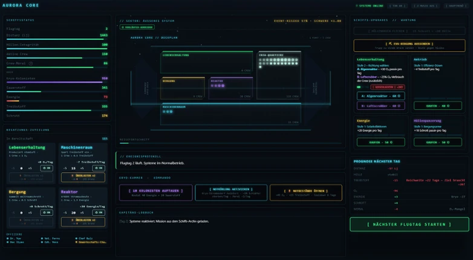Click the Vorläufer-Korridor sector badge
Image resolution: width=473 pixels, height=260 pixels.
(137, 27)
